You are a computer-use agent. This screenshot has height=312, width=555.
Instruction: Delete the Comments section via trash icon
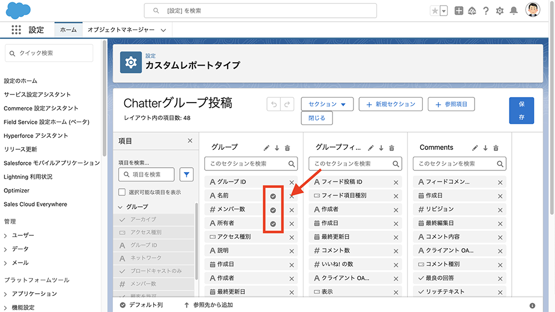point(496,148)
